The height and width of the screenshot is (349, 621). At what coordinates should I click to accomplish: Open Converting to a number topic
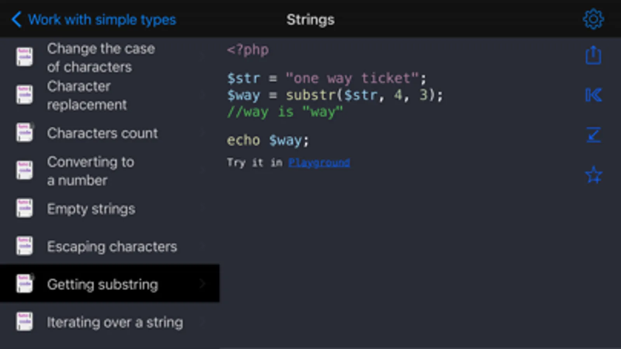click(90, 171)
